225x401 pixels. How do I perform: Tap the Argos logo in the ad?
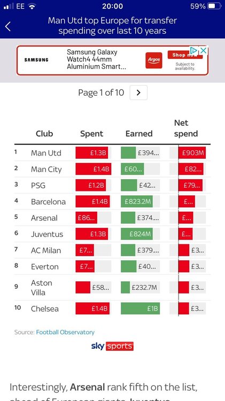pos(154,60)
